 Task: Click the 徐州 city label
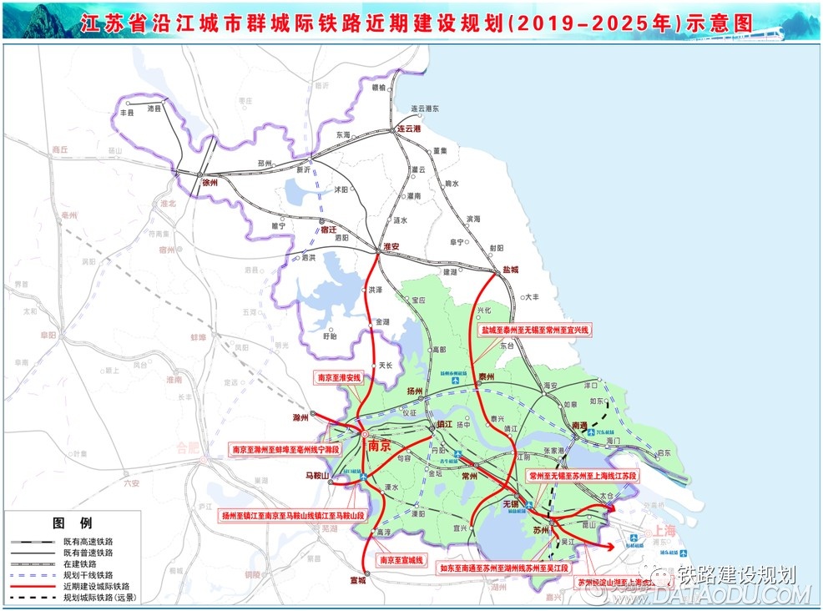click(x=210, y=183)
